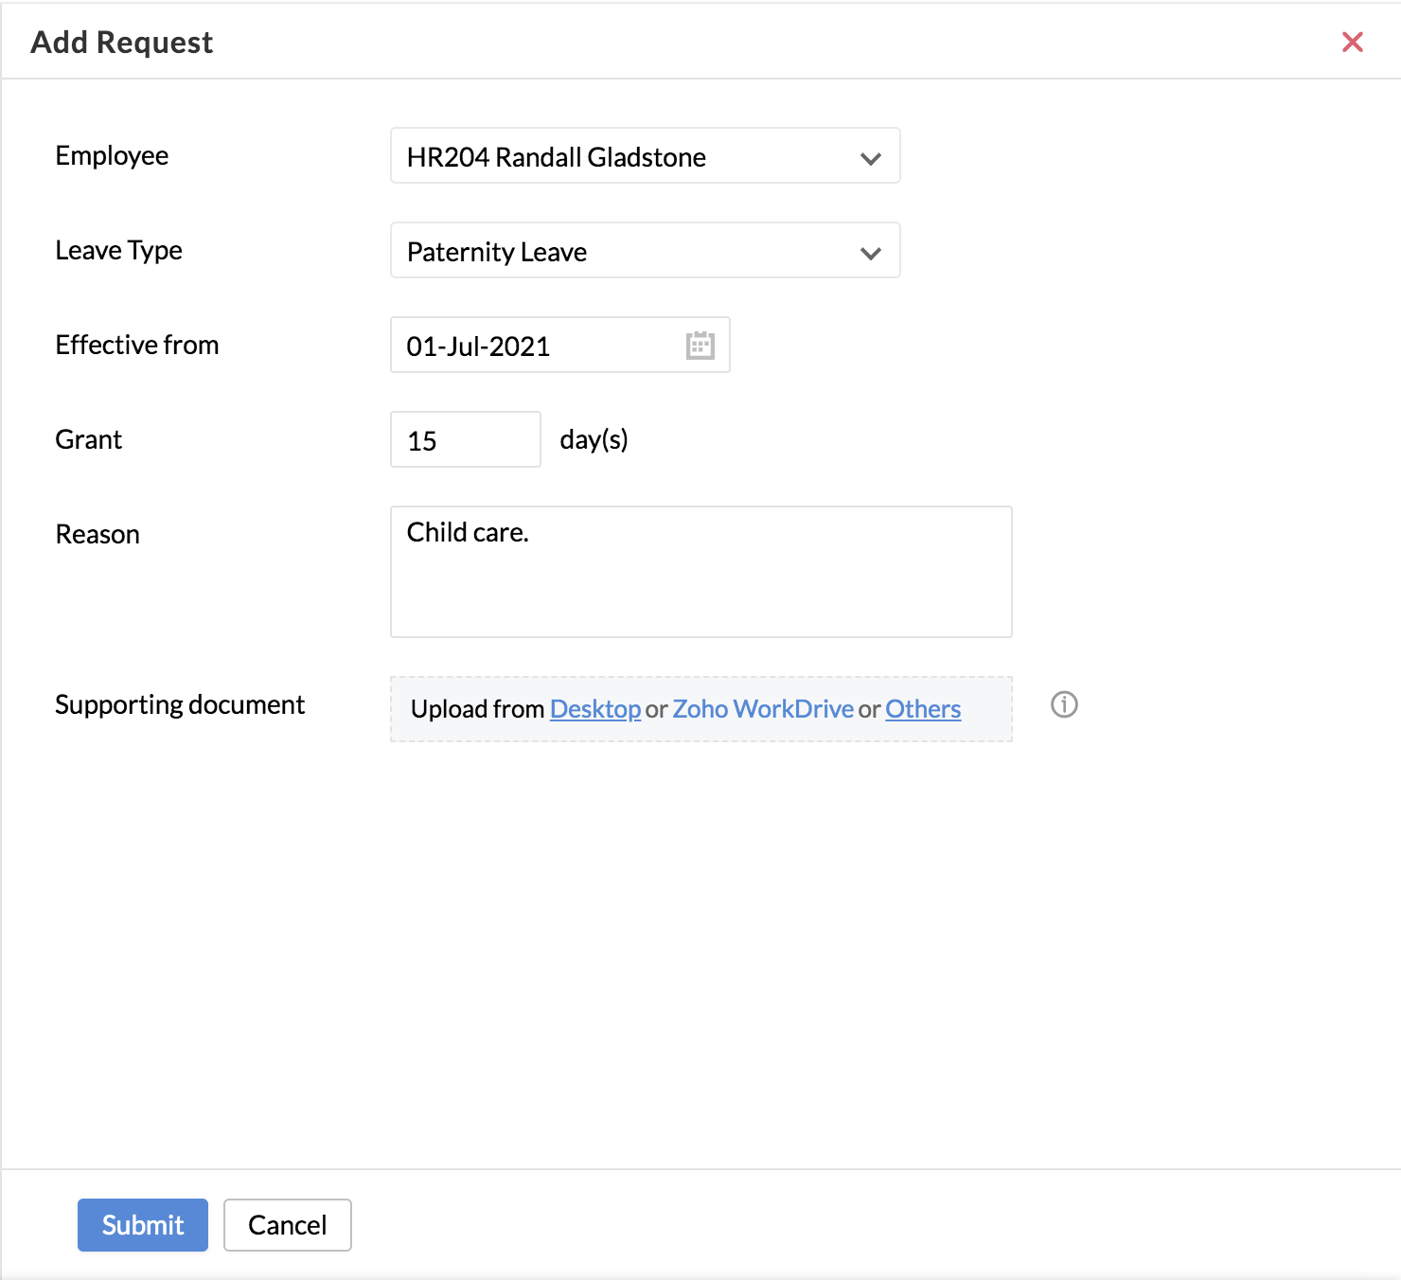1401x1280 pixels.
Task: Click the Supporting document upload area
Action: 700,709
